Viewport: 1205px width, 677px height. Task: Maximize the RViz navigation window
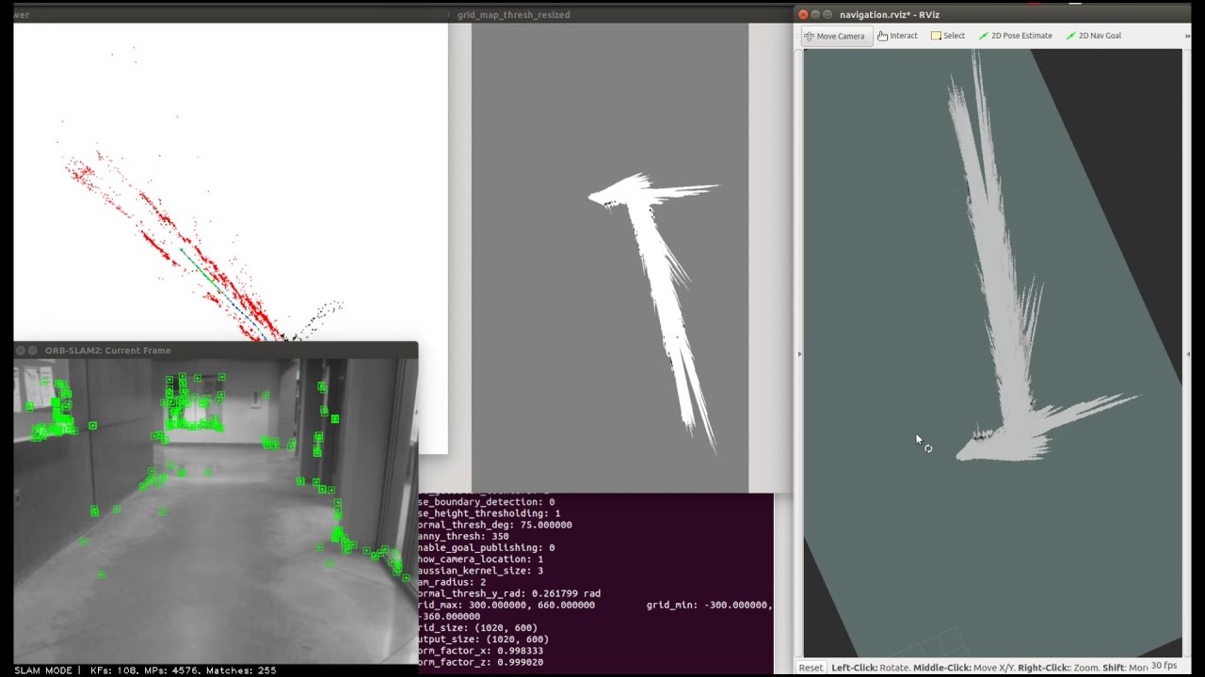(x=827, y=14)
